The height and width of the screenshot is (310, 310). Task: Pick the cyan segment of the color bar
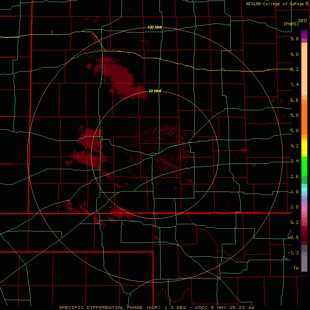[x=304, y=189]
